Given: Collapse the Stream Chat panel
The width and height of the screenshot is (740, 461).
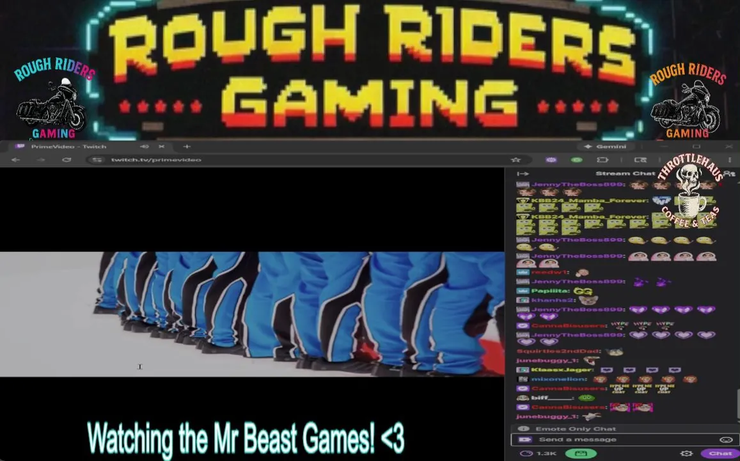Looking at the screenshot, I should pyautogui.click(x=523, y=174).
